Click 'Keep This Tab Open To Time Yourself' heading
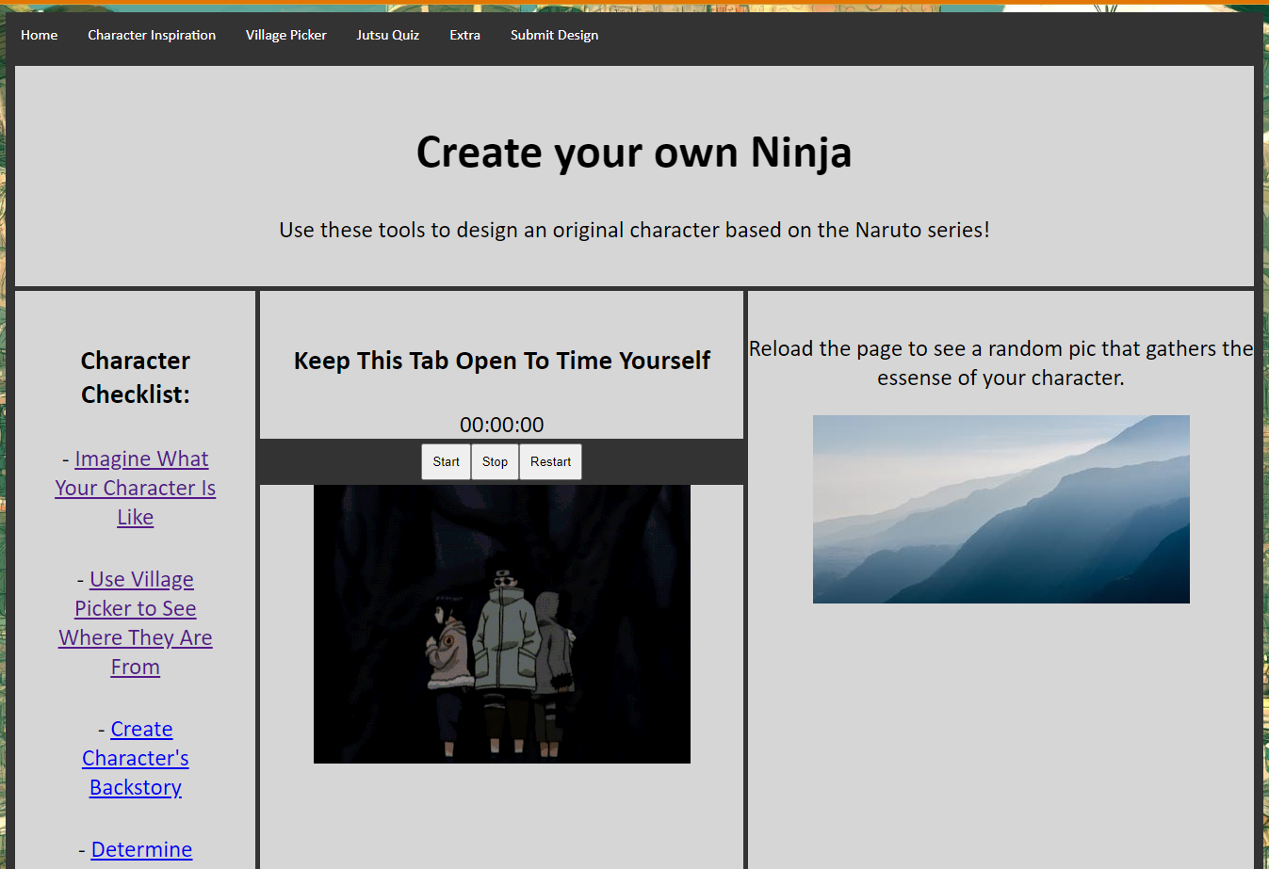Screen dimensions: 1269x869 click(x=501, y=361)
